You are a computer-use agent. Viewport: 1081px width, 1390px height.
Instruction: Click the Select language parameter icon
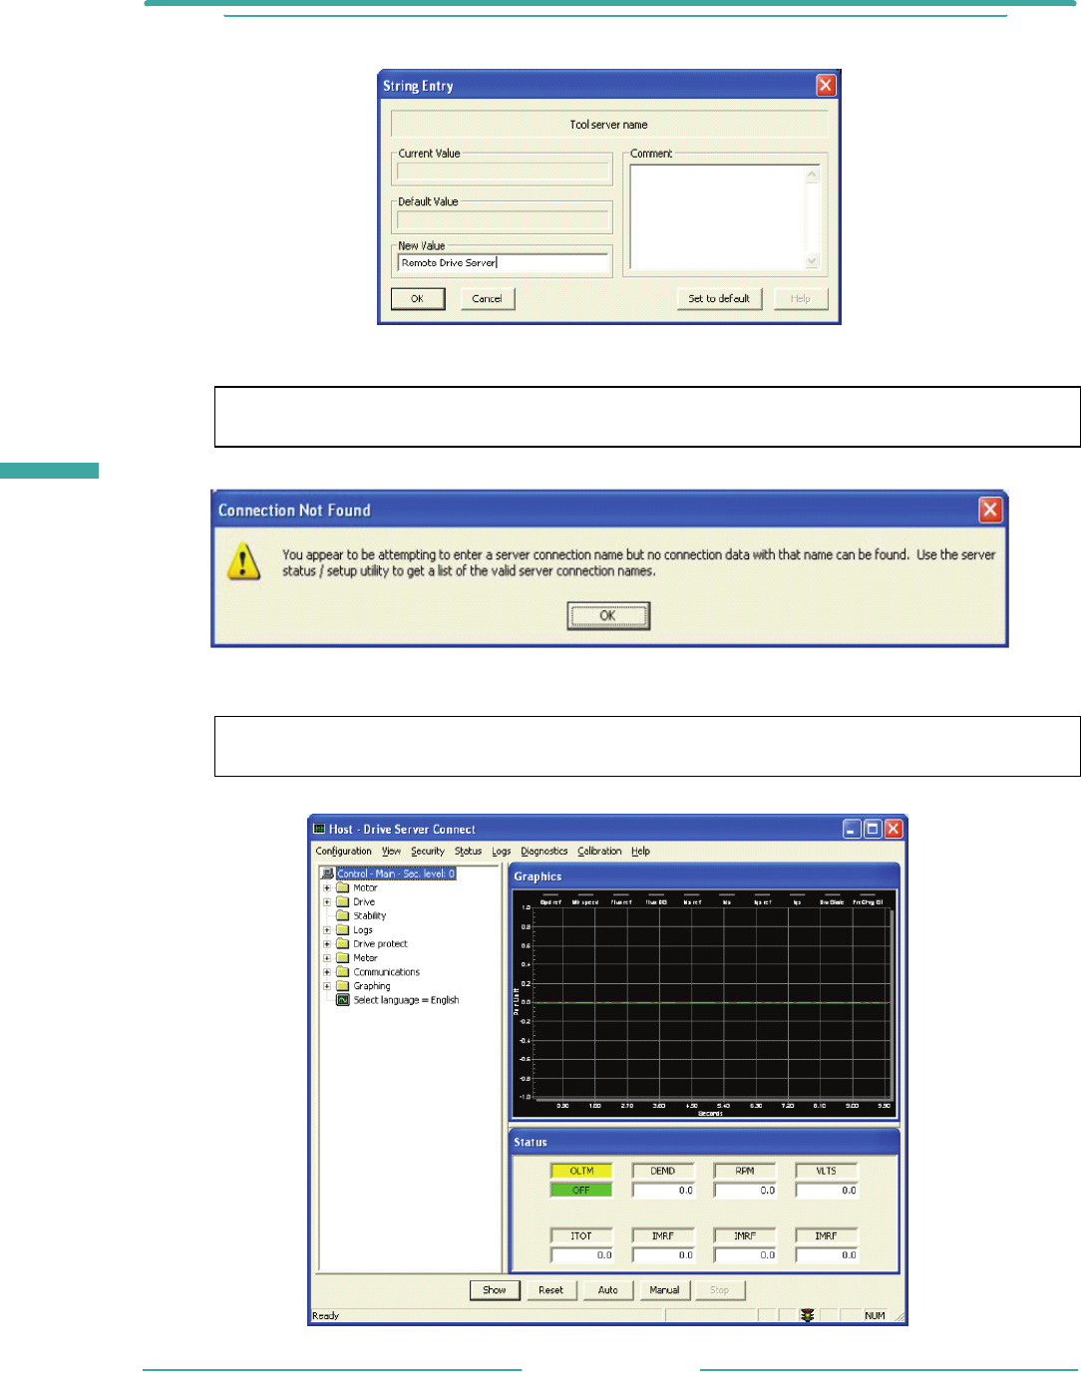(343, 999)
